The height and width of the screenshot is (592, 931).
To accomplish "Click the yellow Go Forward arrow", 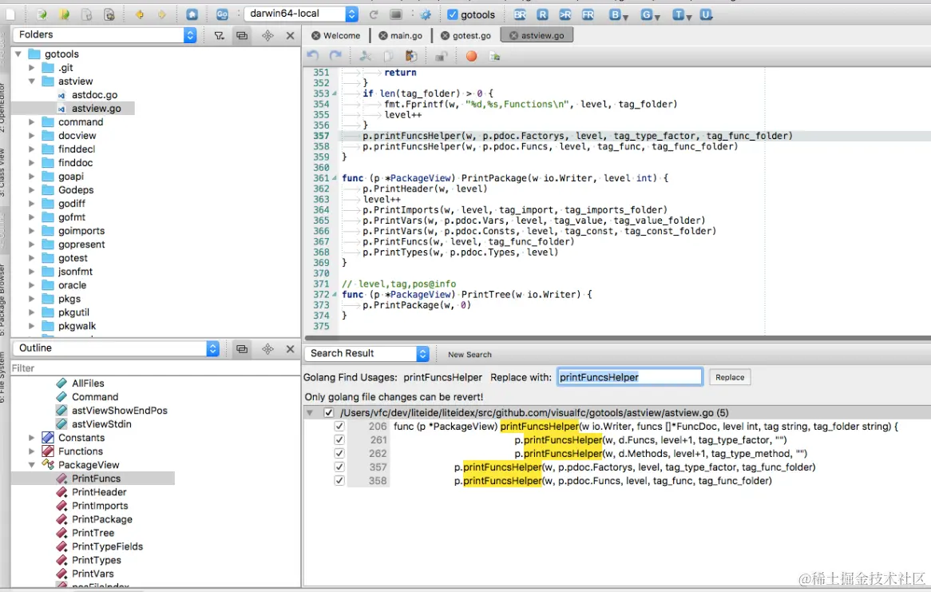I will 161,14.
